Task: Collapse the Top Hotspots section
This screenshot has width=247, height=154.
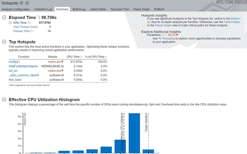Action: point(4,42)
